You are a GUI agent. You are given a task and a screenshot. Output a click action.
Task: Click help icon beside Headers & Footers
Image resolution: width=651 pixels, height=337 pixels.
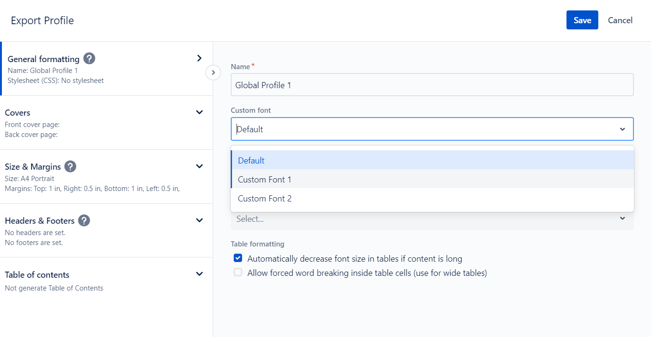(x=84, y=220)
